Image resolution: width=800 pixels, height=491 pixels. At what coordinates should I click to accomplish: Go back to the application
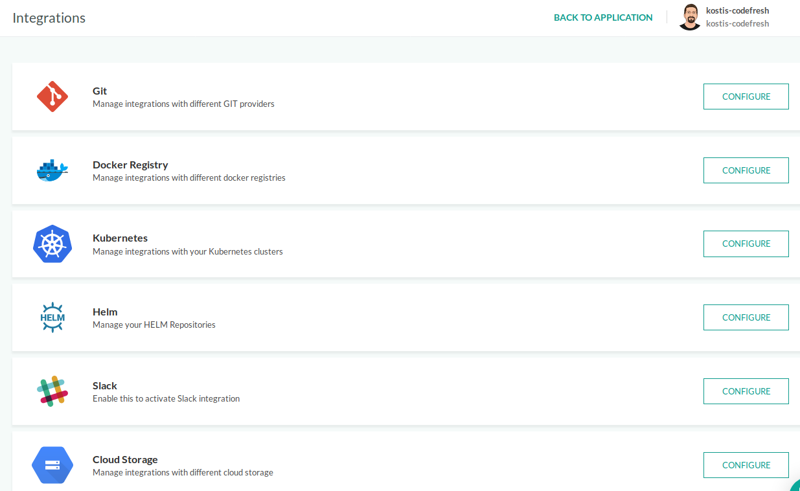[x=602, y=17]
